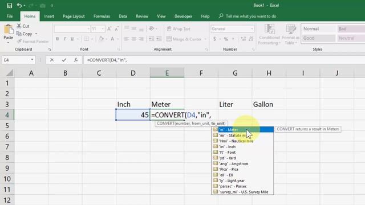Open Conditional Formatting menu
365x205 pixels.
point(269,34)
